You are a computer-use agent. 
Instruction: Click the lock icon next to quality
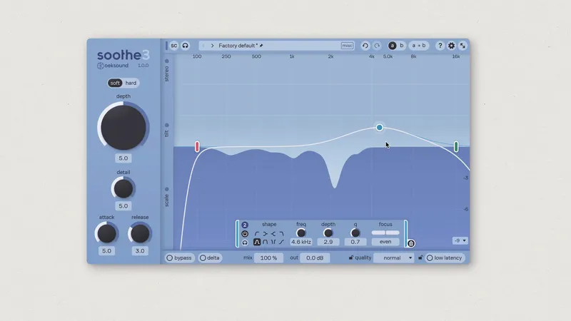point(351,258)
